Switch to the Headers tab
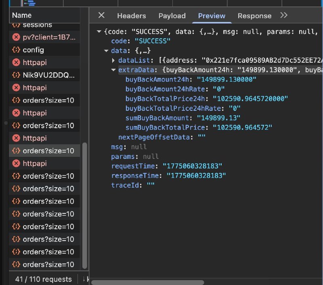Image resolution: width=323 pixels, height=285 pixels. tap(131, 16)
